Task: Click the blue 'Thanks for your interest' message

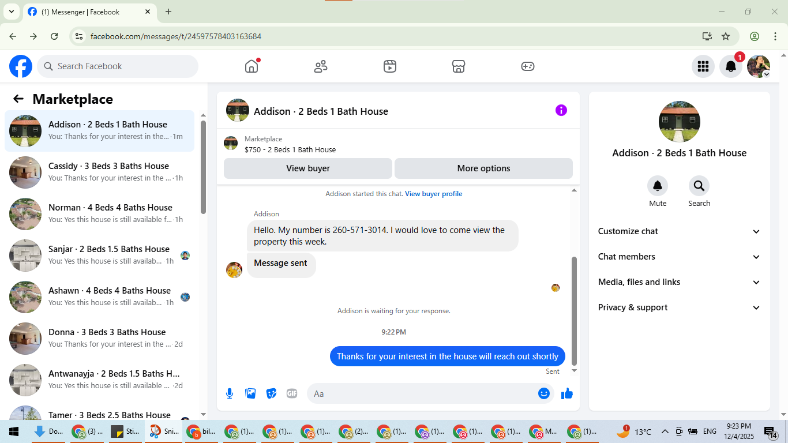Action: pos(447,356)
